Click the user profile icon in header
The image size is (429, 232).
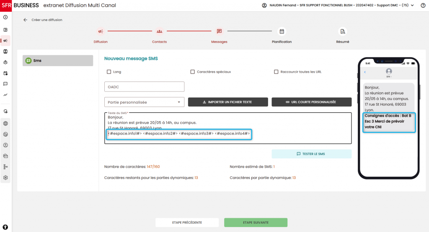[x=264, y=5]
